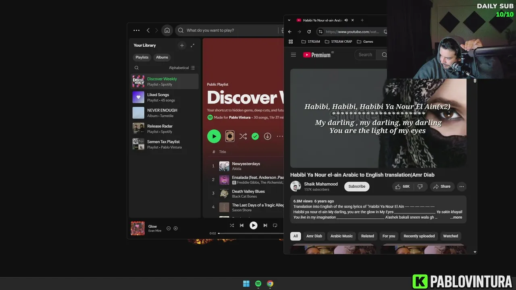Expand Your Library with the arrows icon

pyautogui.click(x=192, y=46)
